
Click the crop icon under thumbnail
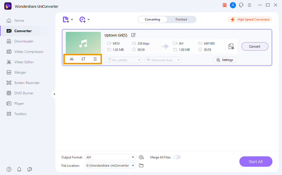click(83, 59)
